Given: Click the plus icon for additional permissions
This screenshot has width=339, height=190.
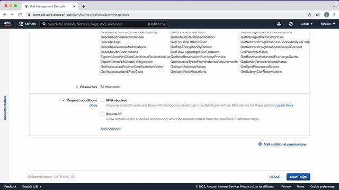Looking at the screenshot, I should click(x=260, y=144).
